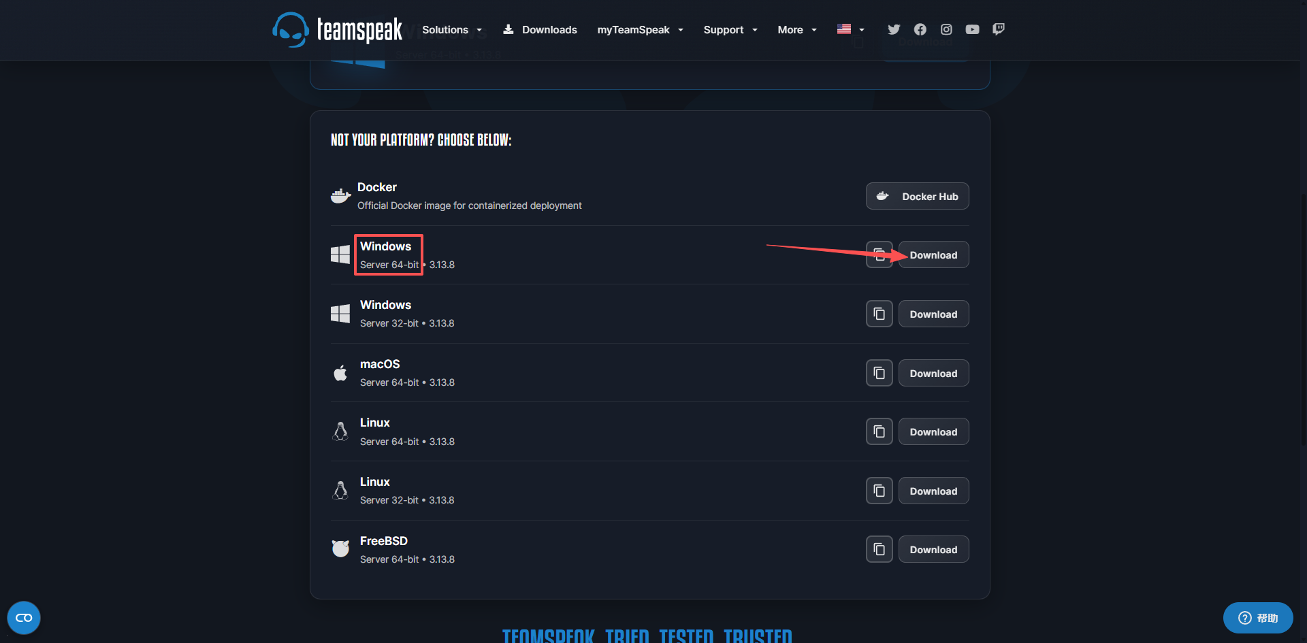Viewport: 1307px width, 643px height.
Task: Open the language flag selector
Action: pyautogui.click(x=851, y=29)
